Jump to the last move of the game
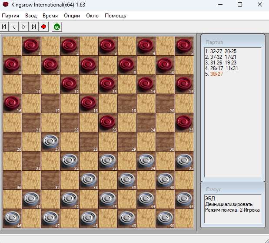Screen dimensions: 269x243 click(x=34, y=27)
